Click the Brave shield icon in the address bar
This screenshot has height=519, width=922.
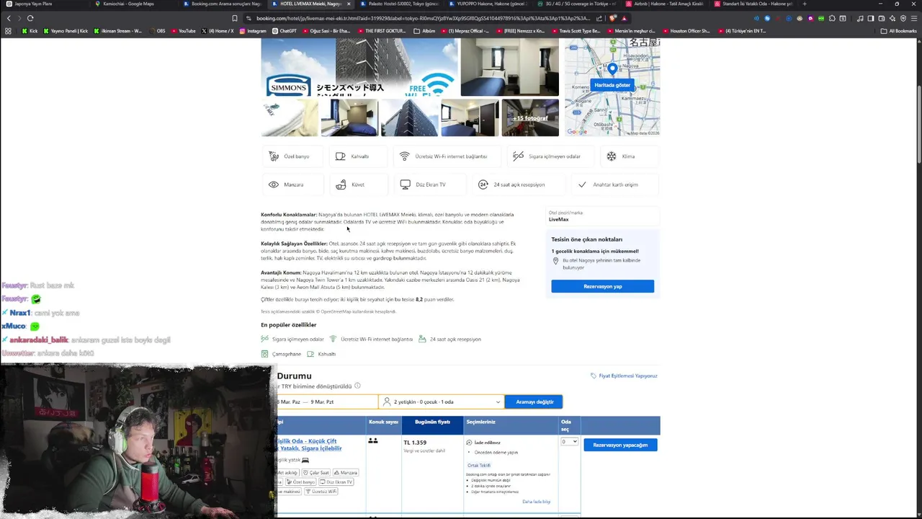coord(612,18)
